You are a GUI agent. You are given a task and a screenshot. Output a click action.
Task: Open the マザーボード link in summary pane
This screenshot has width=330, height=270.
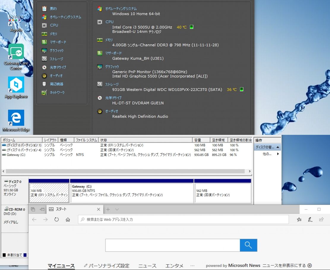pos(113,53)
